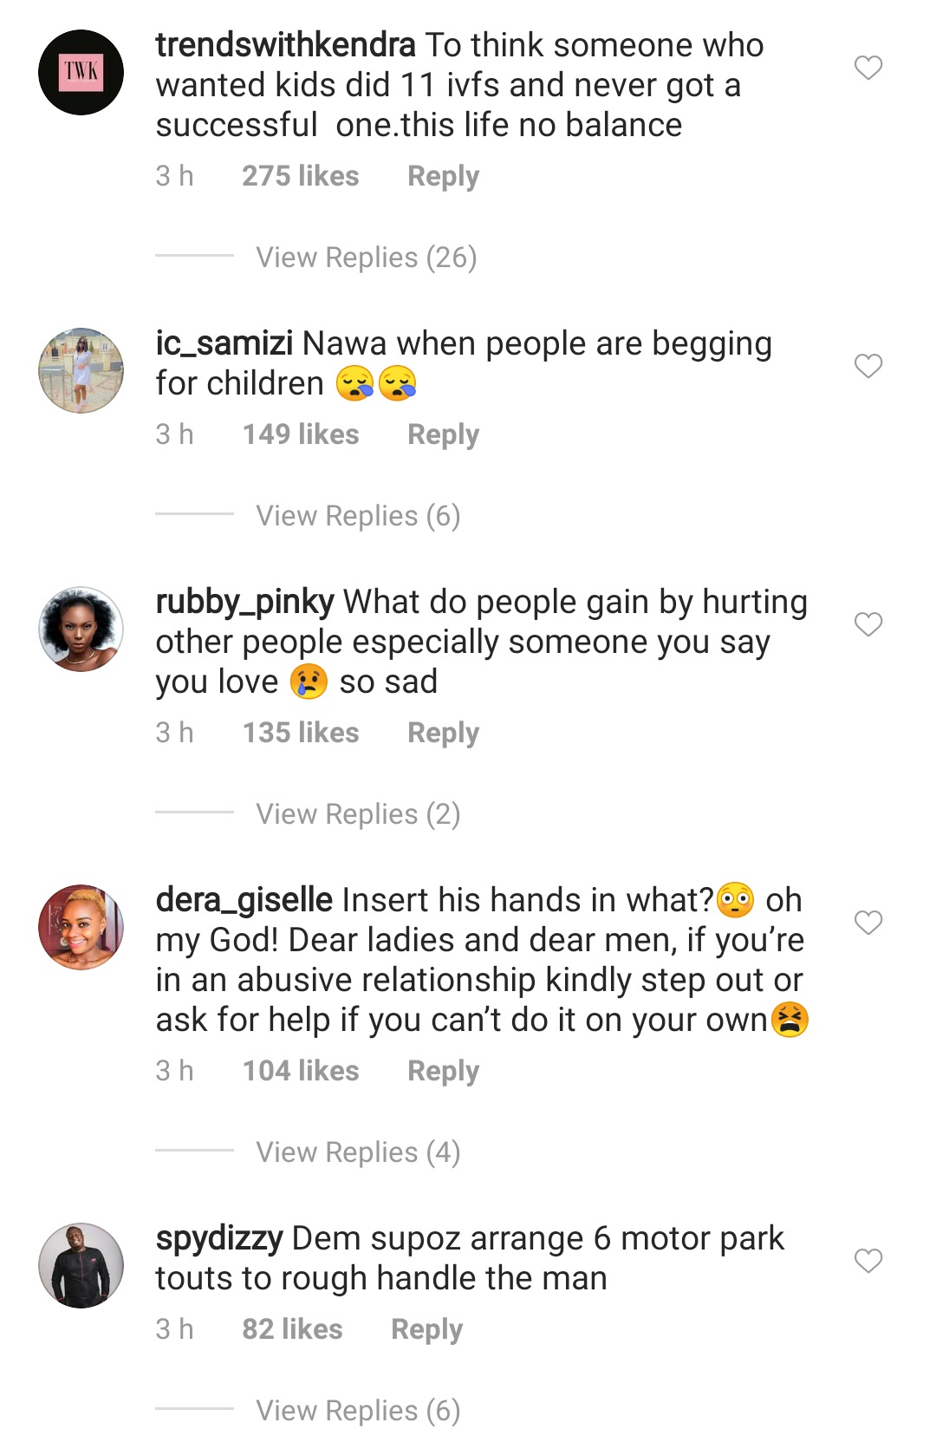The height and width of the screenshot is (1442, 936).
Task: Open spydizzy's avatar
Action: (x=81, y=1265)
